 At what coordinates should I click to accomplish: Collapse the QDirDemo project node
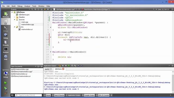12,12
